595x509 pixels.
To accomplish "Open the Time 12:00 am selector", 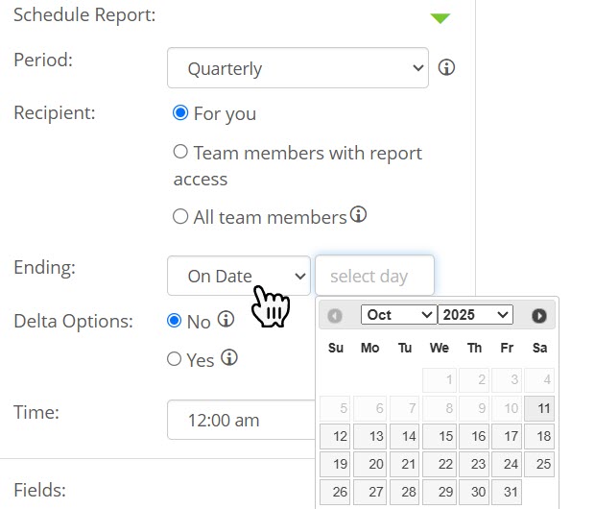I will (x=240, y=420).
